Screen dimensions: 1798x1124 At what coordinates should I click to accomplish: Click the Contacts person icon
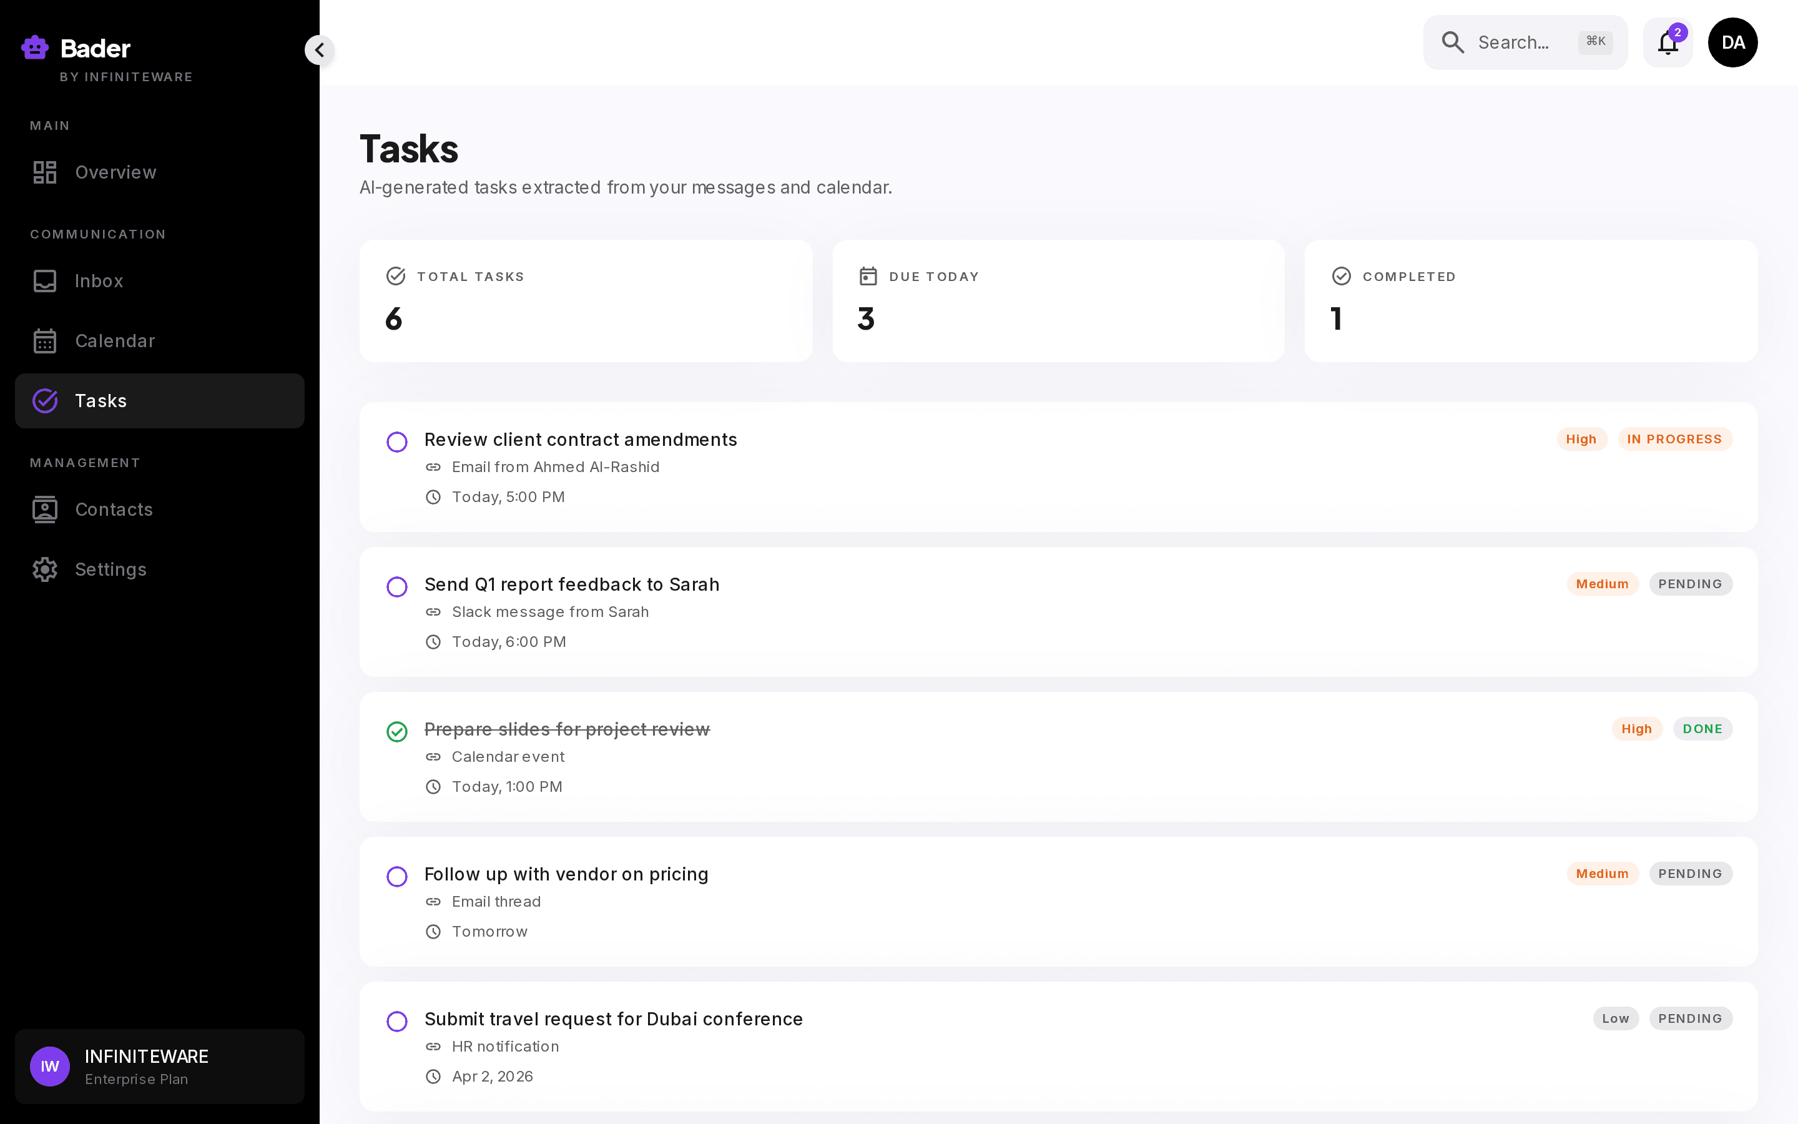(44, 510)
